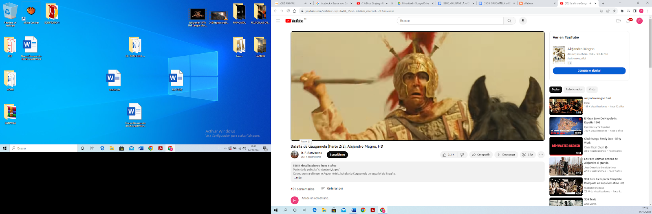The width and height of the screenshot is (652, 214).
Task: Select the 'Visto' filter chip
Action: click(x=592, y=90)
